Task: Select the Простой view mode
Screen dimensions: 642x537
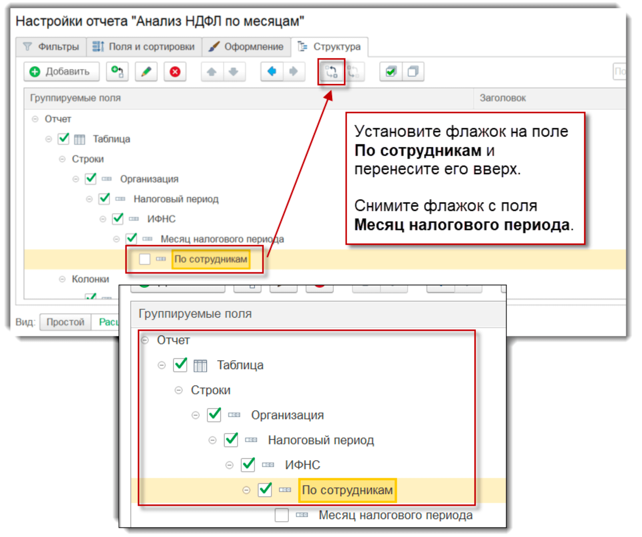Action: [x=65, y=322]
